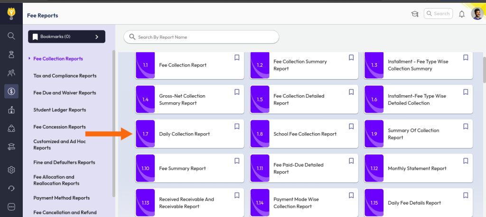The height and width of the screenshot is (217, 486).
Task: Click the three-dots more icon in sidebar
Action: [11, 207]
